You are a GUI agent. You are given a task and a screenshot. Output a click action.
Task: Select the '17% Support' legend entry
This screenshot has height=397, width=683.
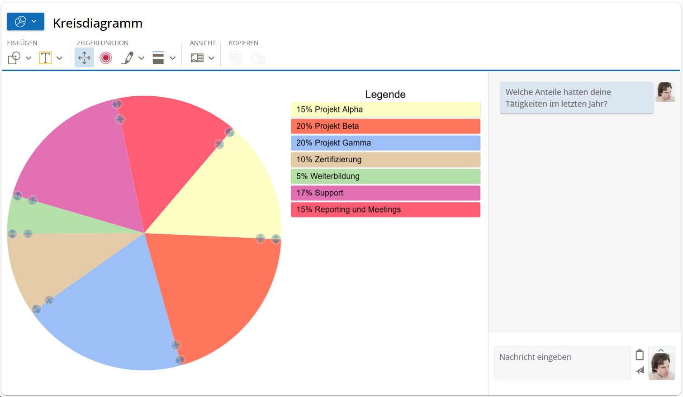[385, 193]
